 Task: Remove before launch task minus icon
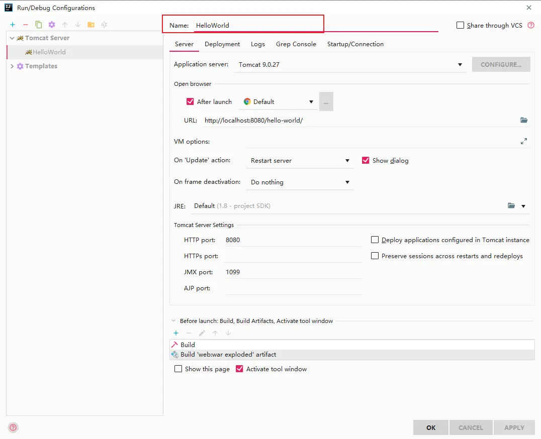click(189, 333)
